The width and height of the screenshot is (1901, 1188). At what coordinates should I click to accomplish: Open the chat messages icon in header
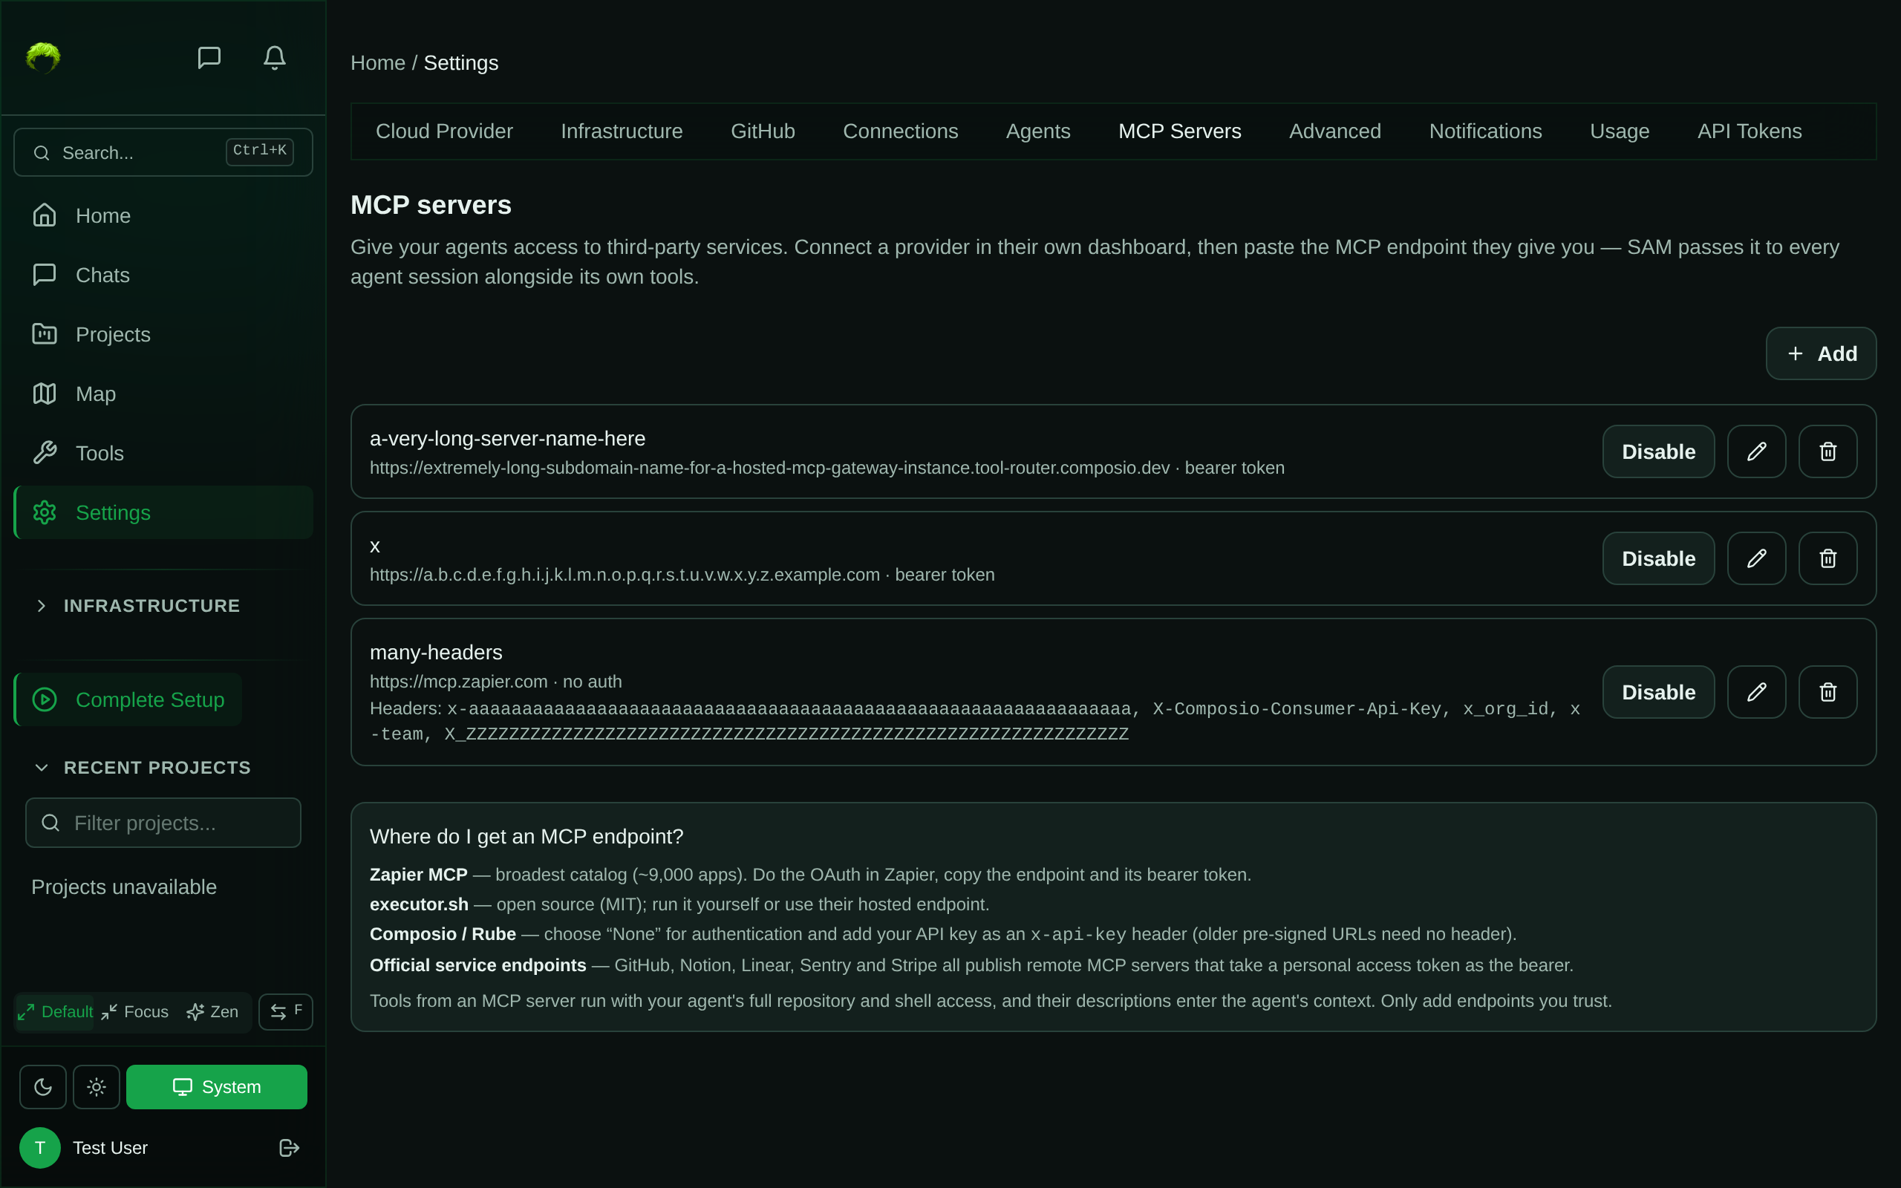[x=209, y=57]
